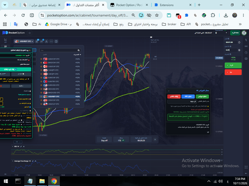The image size is (249, 186).
Task: Switch to the Pocket Option browser tab
Action: click(129, 5)
